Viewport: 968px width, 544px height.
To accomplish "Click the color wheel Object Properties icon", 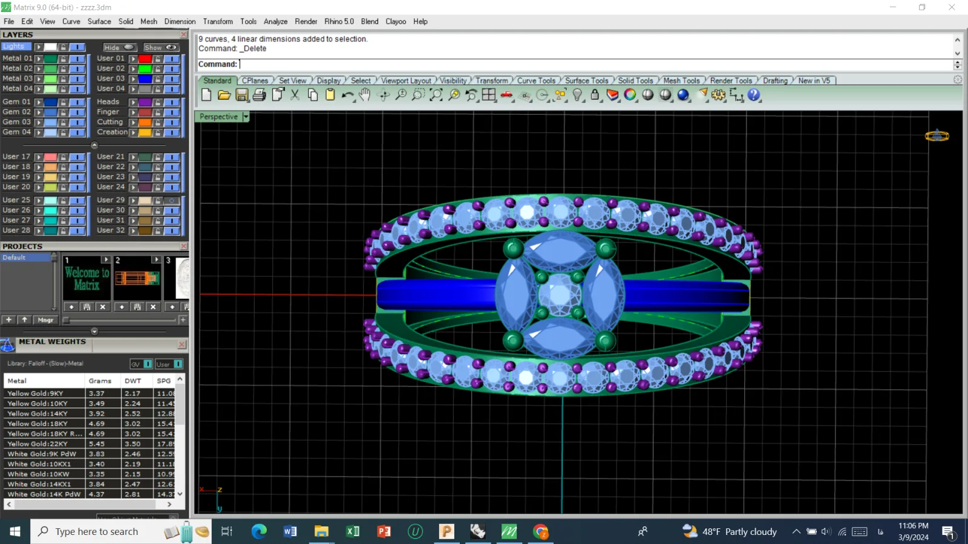I will [x=630, y=95].
